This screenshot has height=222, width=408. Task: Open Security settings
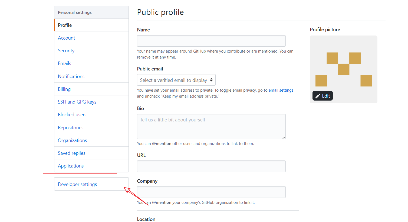91,50
